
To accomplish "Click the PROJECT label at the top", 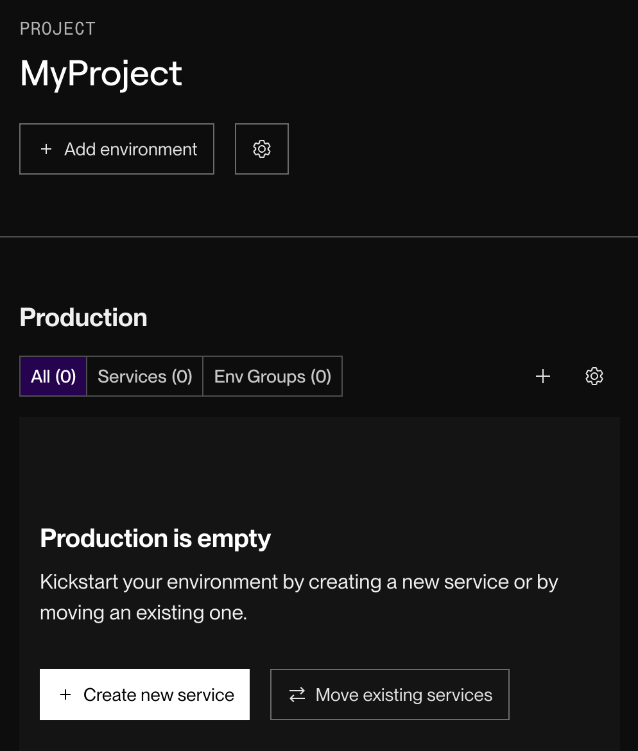I will (57, 28).
